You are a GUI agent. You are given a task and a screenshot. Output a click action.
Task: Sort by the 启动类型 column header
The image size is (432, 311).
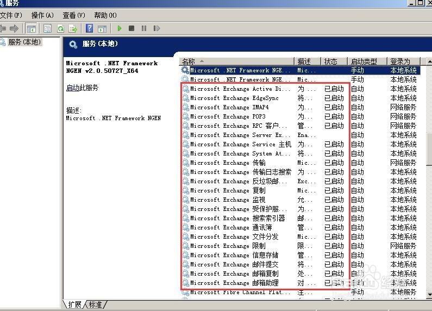coord(367,61)
